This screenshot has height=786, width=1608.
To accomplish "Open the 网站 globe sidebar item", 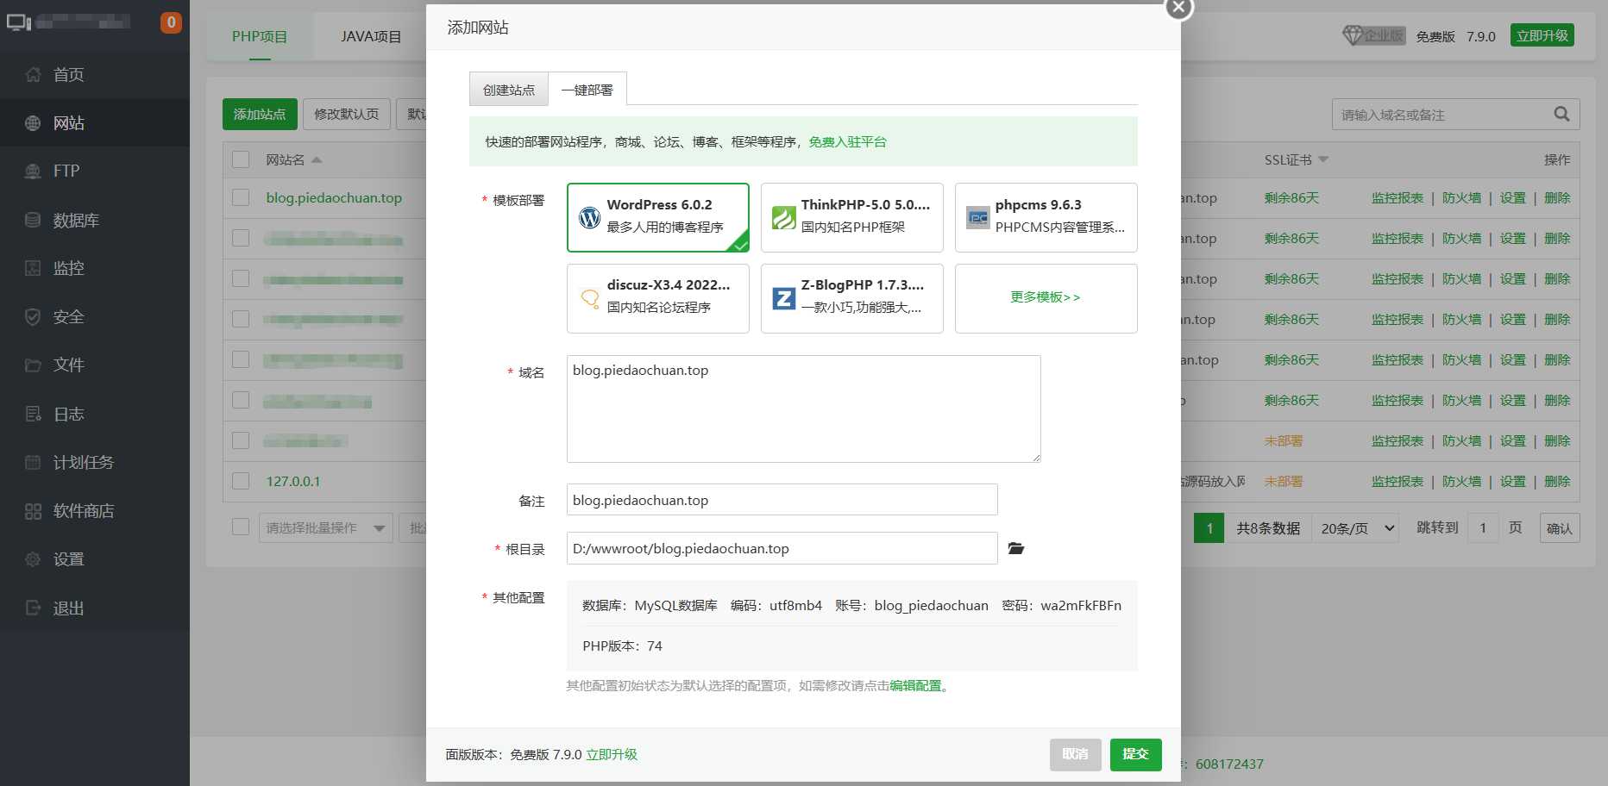I will point(94,122).
